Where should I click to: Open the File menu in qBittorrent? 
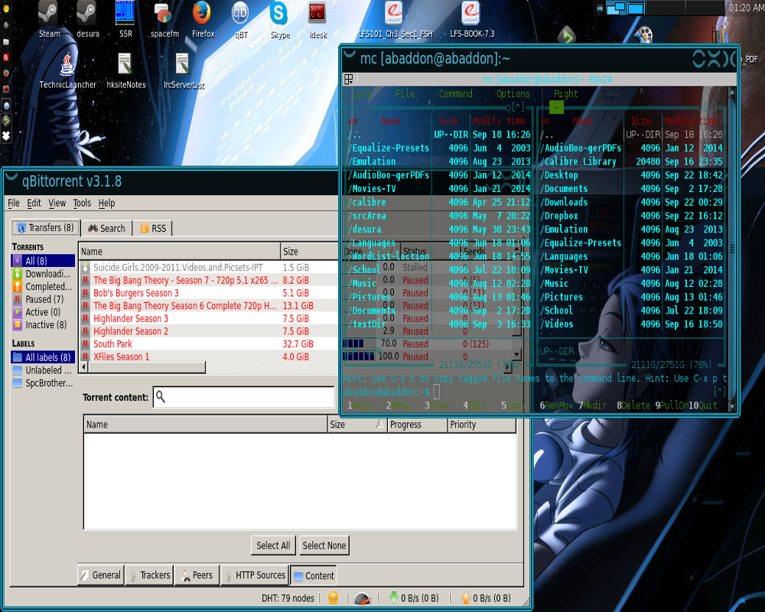point(14,203)
